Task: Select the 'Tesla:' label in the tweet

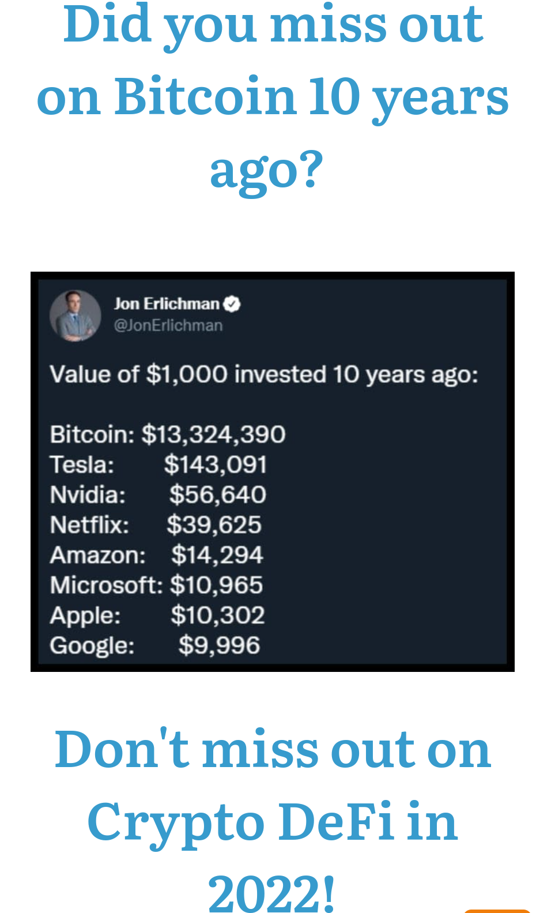Action: click(82, 465)
